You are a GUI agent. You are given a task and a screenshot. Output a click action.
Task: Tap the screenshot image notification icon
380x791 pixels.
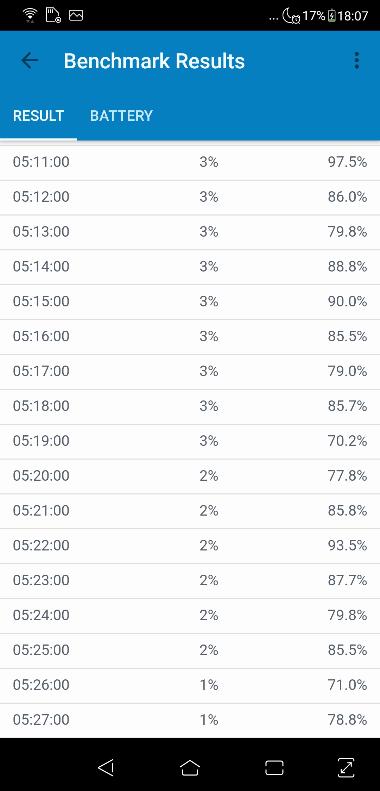click(76, 15)
